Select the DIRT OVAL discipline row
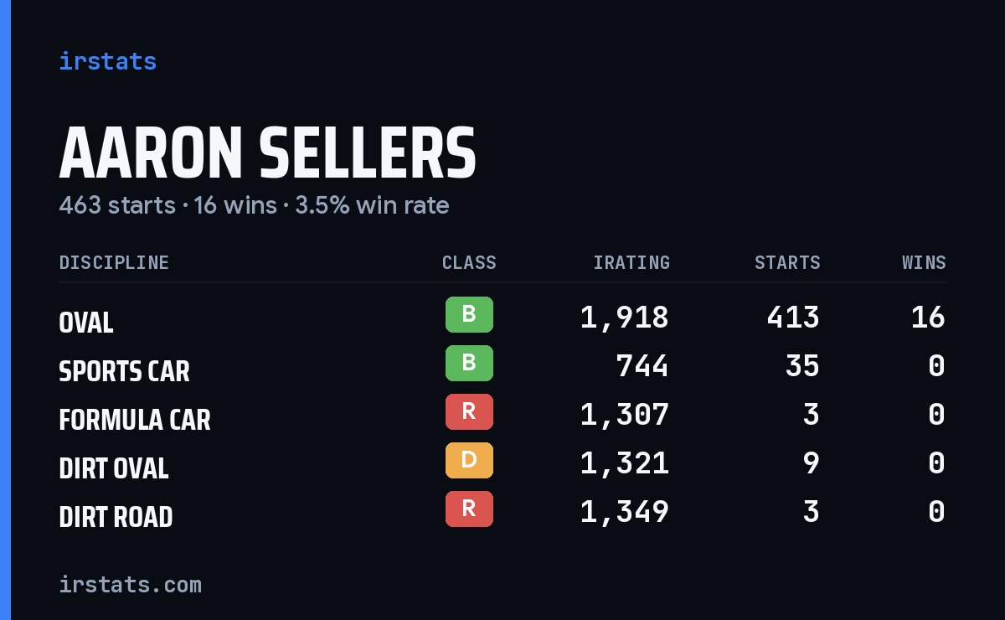Screen dimensions: 1005x620 tap(502, 462)
